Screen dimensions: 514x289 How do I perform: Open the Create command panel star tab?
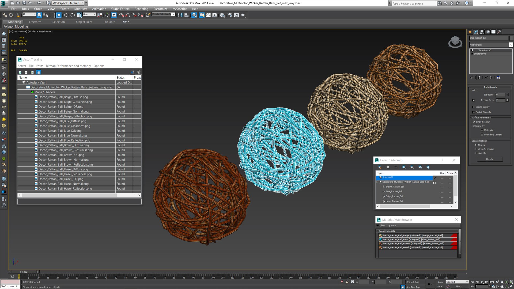[470, 32]
